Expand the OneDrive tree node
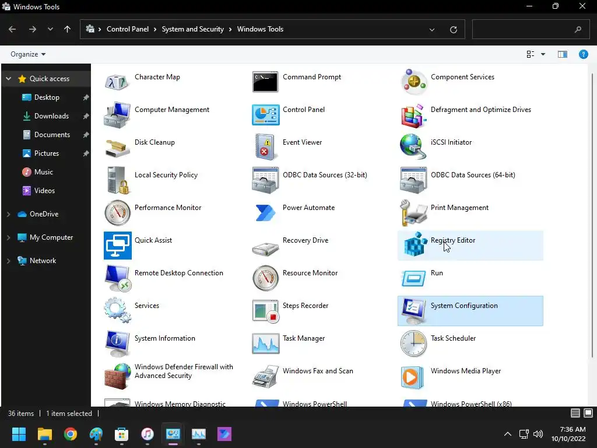597x448 pixels. click(8, 214)
